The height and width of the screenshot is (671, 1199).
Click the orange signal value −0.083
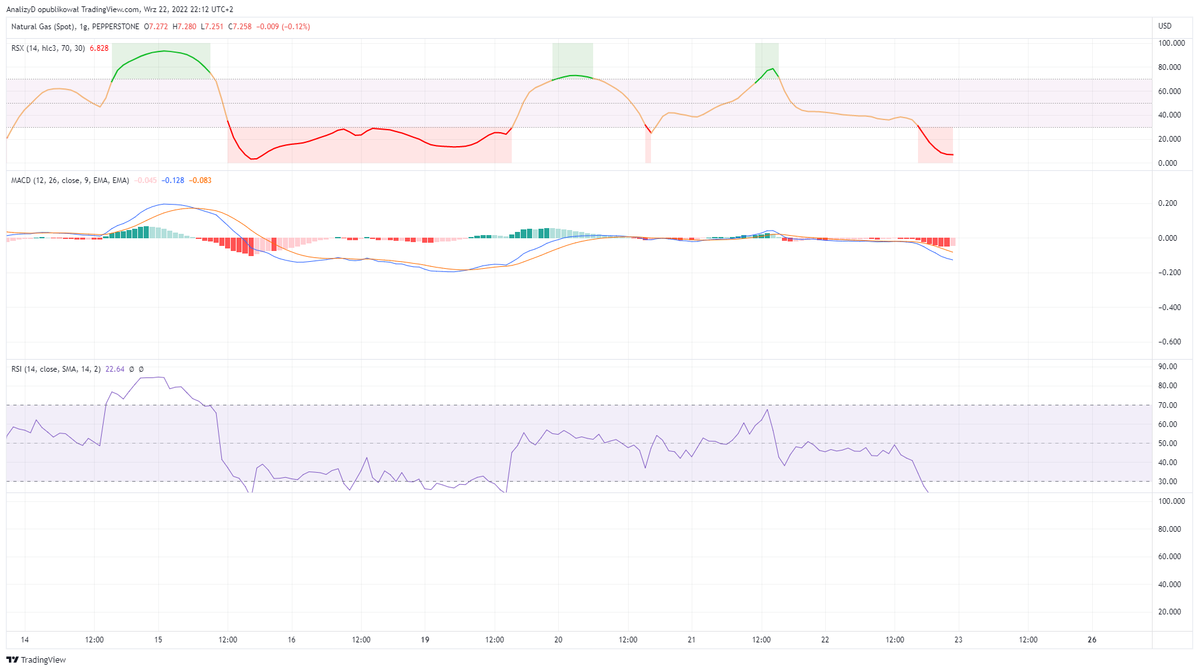200,180
